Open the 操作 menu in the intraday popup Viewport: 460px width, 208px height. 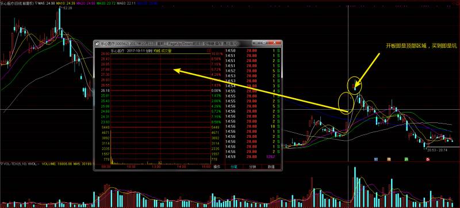point(217,167)
